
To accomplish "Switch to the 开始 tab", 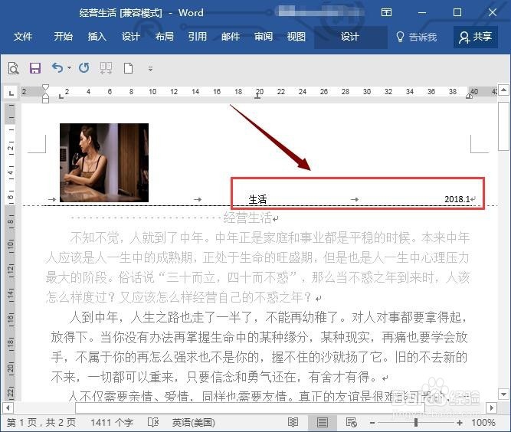I will tap(64, 37).
